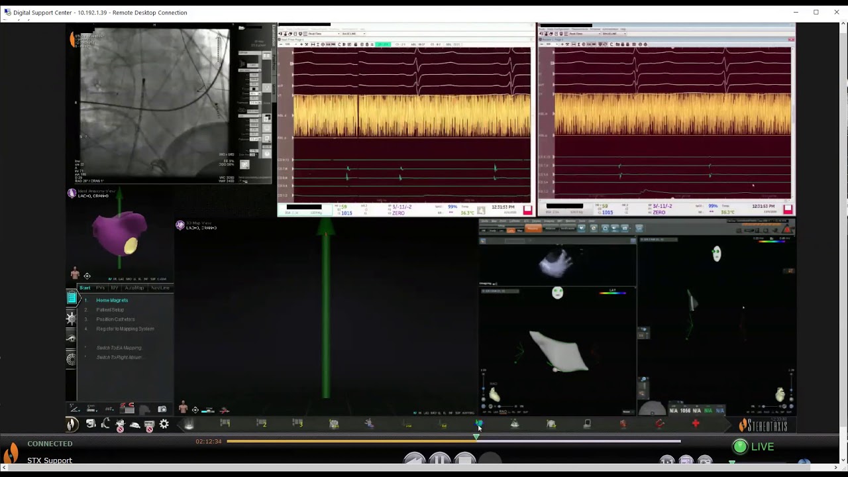Select the RAO view label in left CARTO view
Screen dimensions: 848x477
502,412
